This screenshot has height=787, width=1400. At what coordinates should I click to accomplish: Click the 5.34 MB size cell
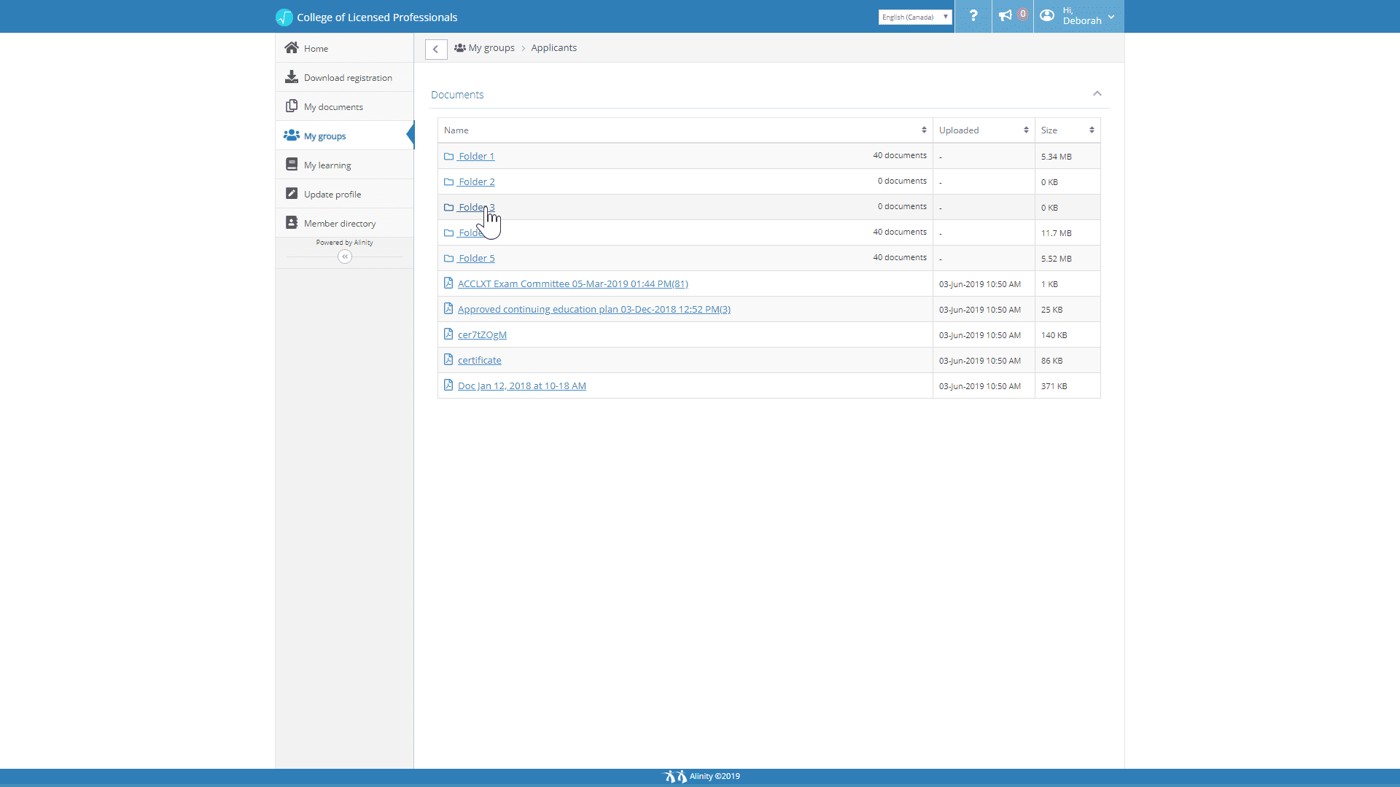[x=1067, y=156]
